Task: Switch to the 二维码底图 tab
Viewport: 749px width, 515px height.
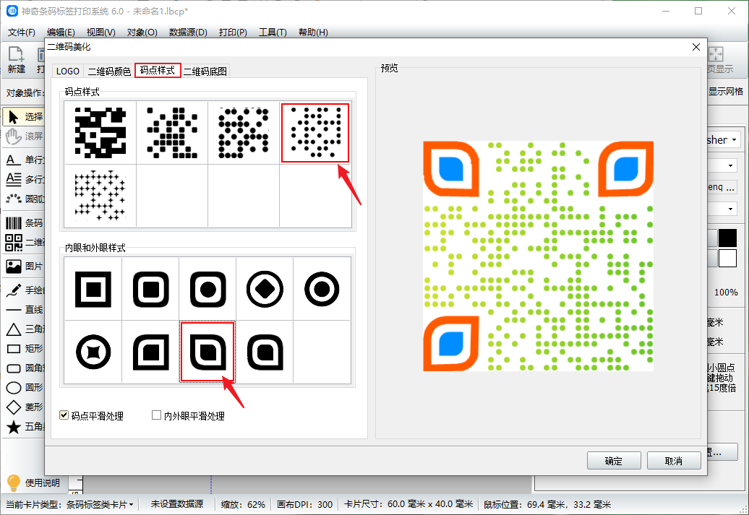Action: (x=205, y=71)
